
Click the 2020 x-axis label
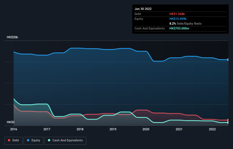[146, 129]
